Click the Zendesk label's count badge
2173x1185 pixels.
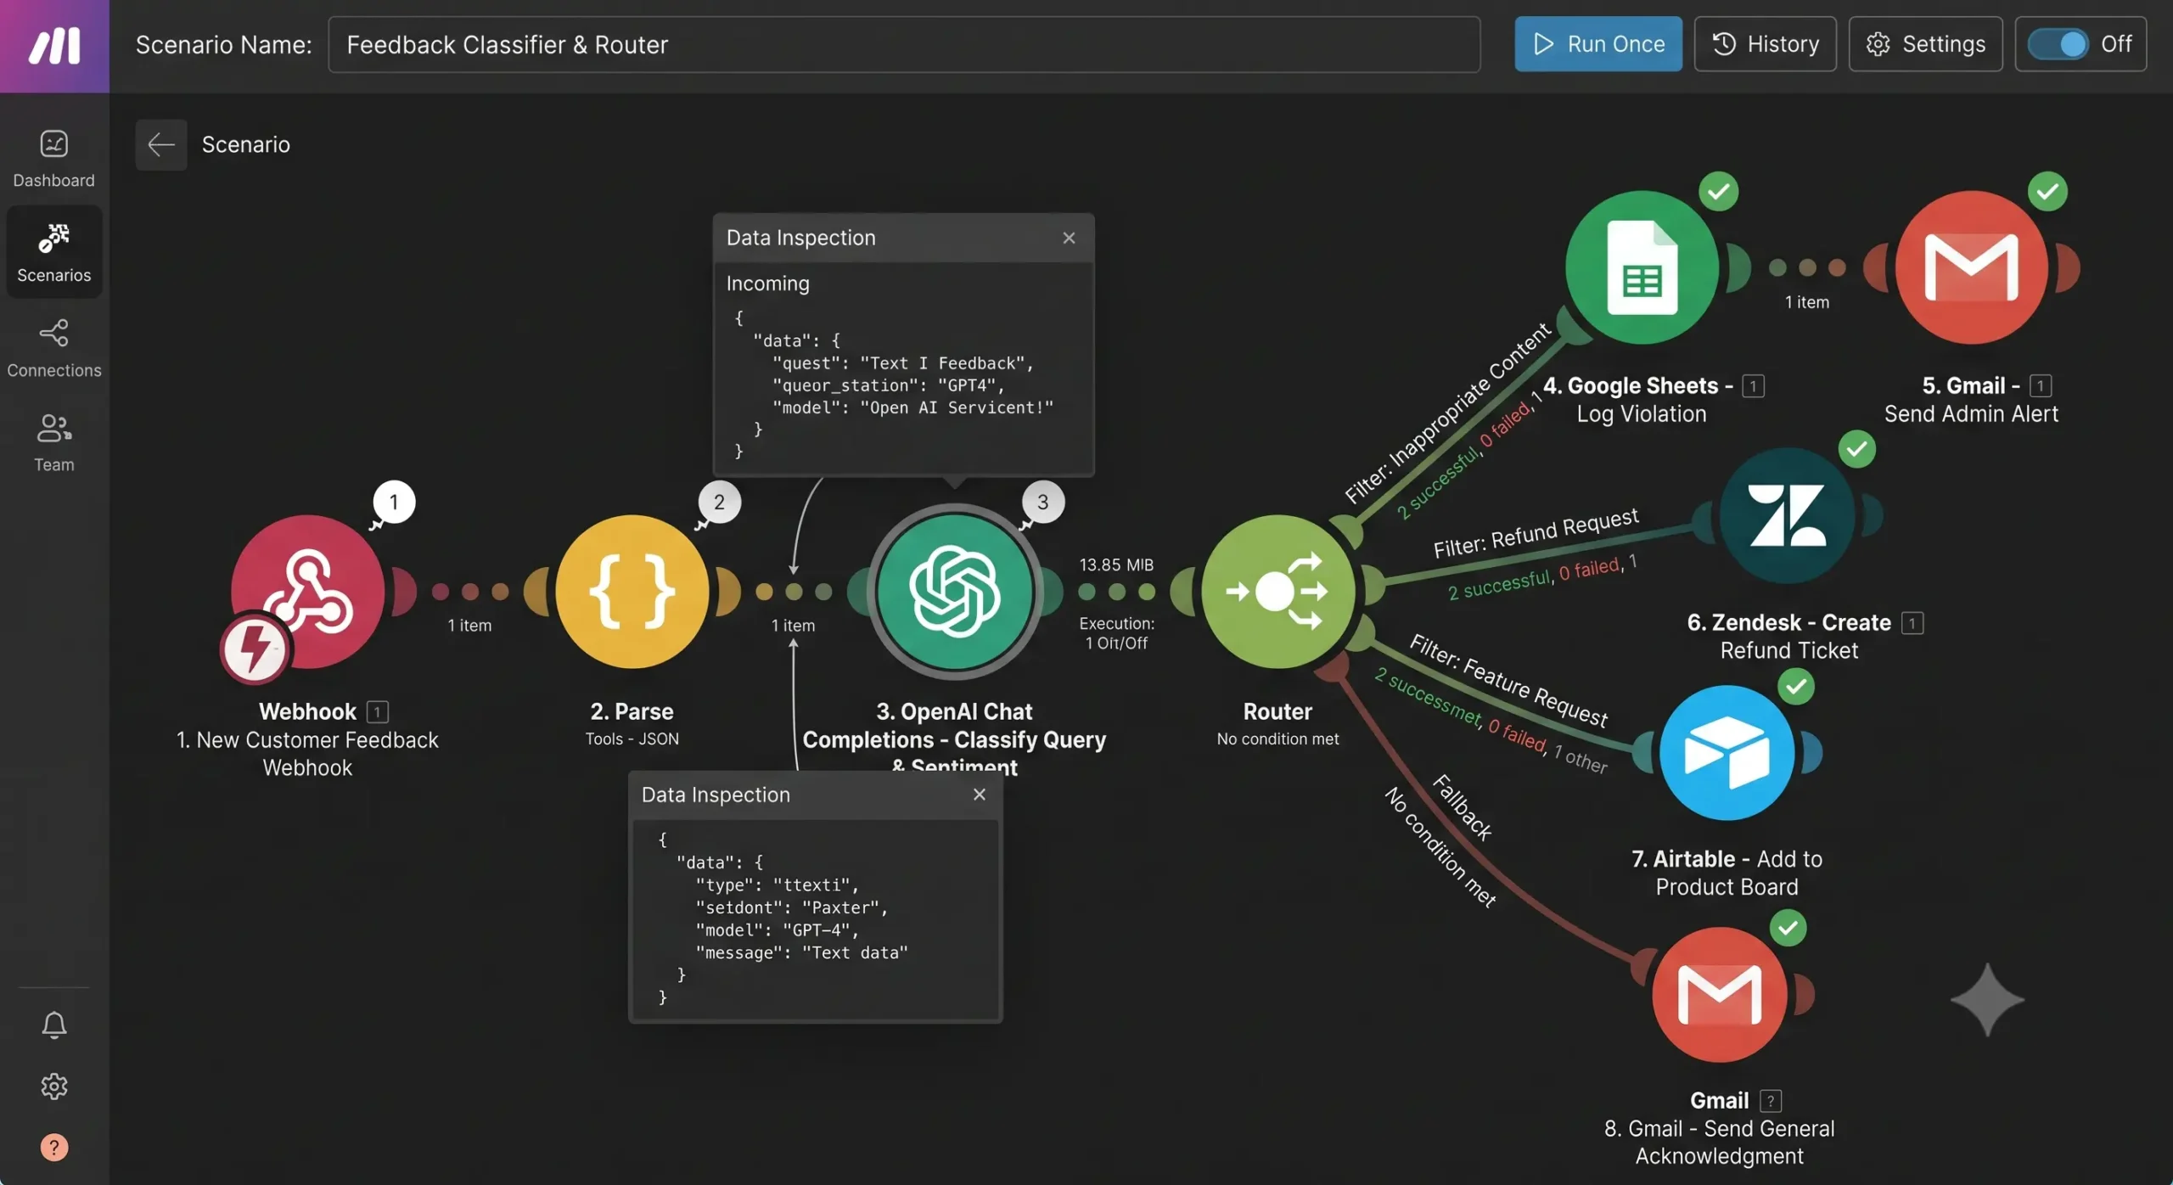1912,623
